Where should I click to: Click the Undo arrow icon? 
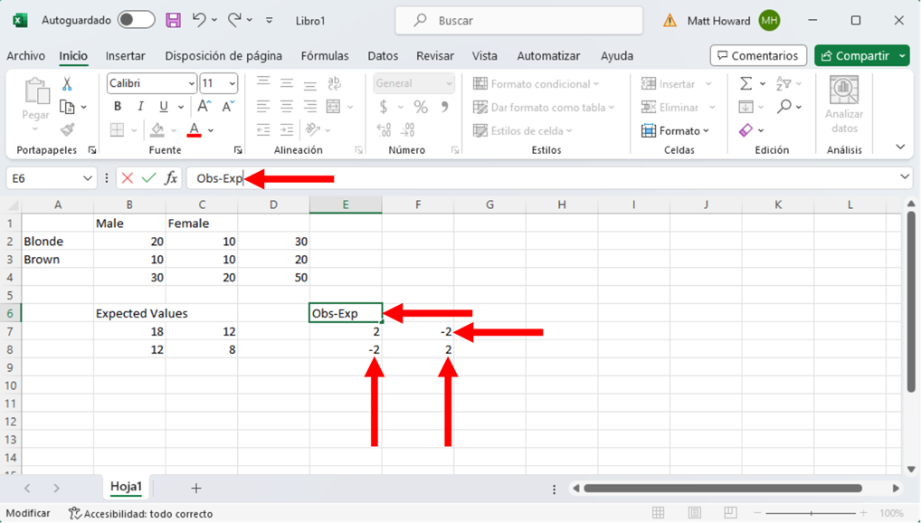coord(199,20)
